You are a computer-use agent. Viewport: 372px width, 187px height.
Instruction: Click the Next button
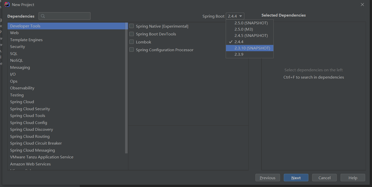tap(296, 177)
